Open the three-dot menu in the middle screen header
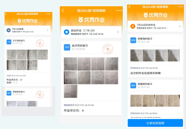Screen dimensions: 186x129 pos(119,11)
